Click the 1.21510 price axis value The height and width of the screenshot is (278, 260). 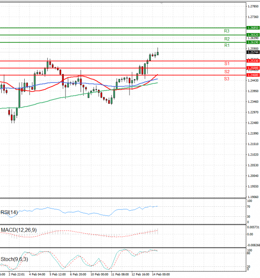tap(253, 144)
